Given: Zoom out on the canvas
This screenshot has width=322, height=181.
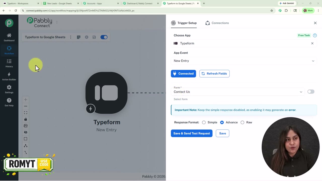Looking at the screenshot, I should click(x=25, y=106).
